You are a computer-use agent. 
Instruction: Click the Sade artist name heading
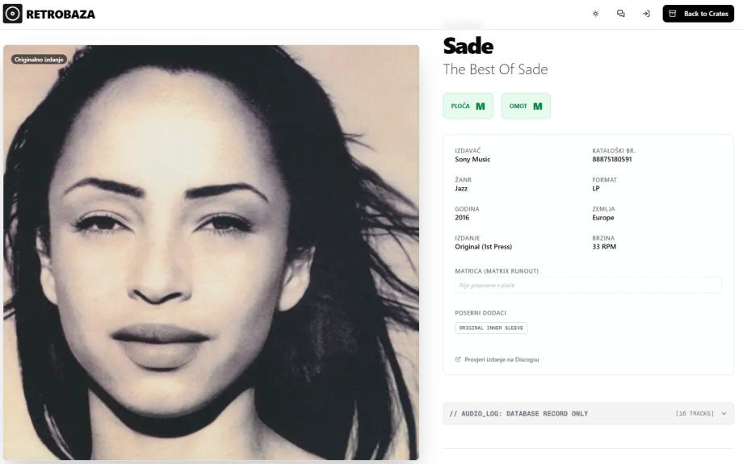[x=468, y=46]
